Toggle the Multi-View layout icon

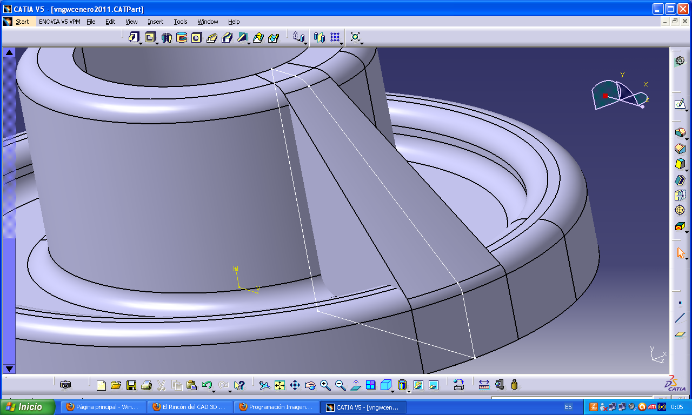[370, 385]
